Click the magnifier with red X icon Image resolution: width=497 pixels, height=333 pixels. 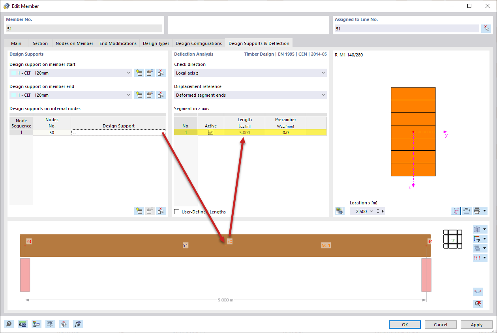point(478,303)
